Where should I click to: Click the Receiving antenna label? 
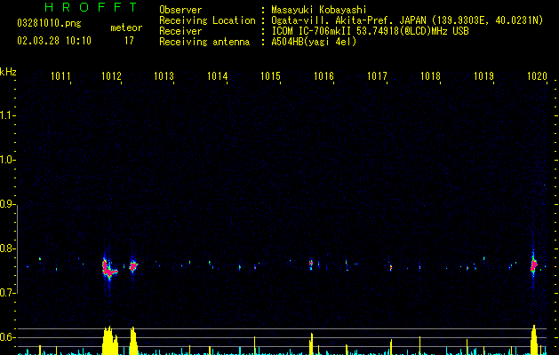[204, 42]
